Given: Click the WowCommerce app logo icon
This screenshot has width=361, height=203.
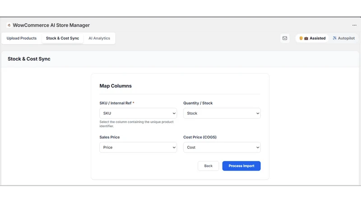Looking at the screenshot, I should (9, 25).
